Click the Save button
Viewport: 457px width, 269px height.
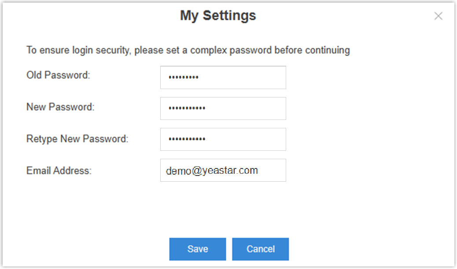(x=198, y=249)
